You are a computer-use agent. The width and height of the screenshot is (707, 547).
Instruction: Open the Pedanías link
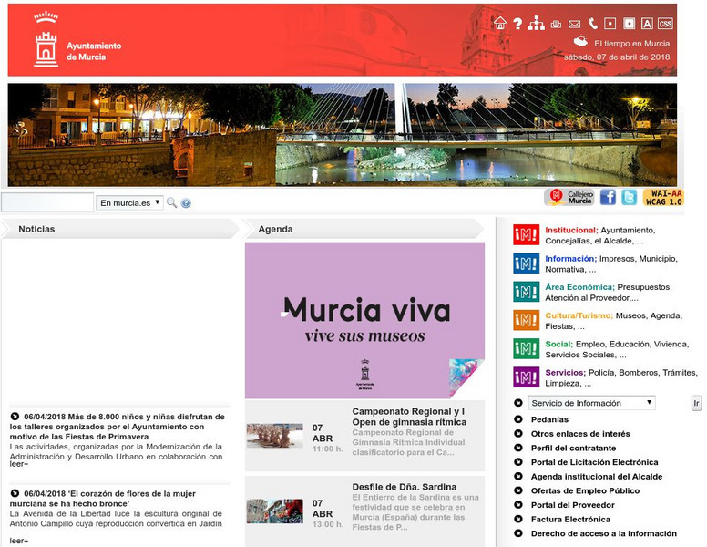click(549, 419)
